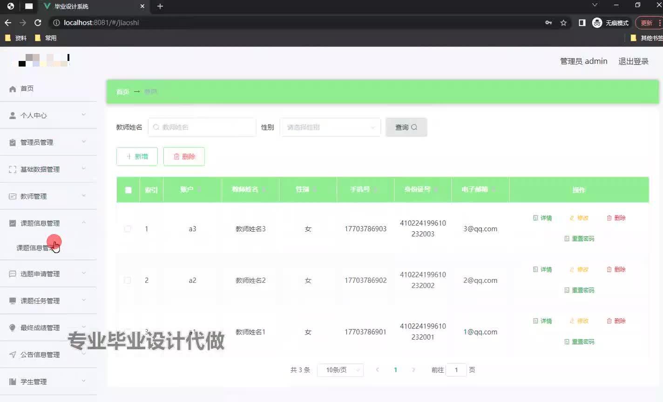Click the 课题信息管理 chart icon
The image size is (663, 402).
pyautogui.click(x=13, y=223)
